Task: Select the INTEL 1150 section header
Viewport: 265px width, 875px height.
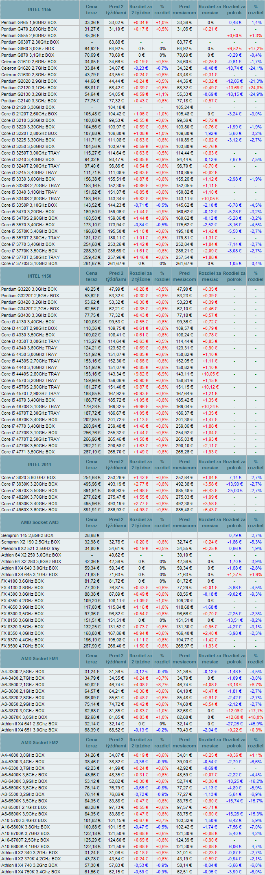Action: pos(40,276)
